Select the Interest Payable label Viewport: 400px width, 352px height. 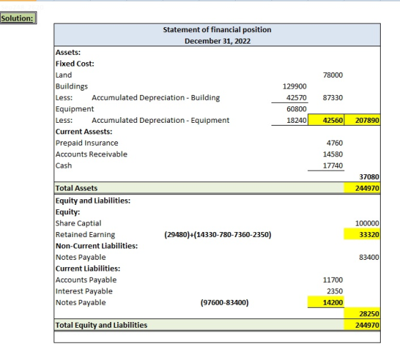click(x=84, y=291)
